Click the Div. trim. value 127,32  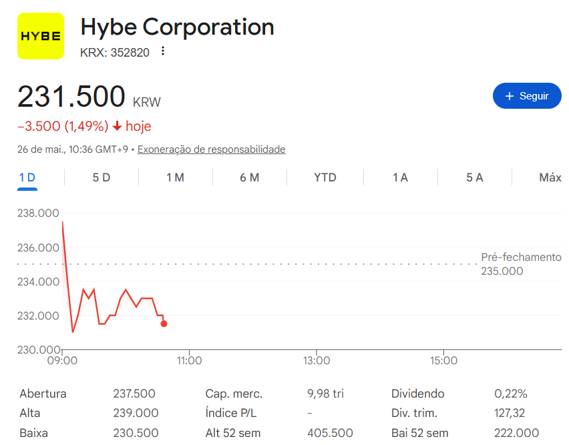(510, 413)
